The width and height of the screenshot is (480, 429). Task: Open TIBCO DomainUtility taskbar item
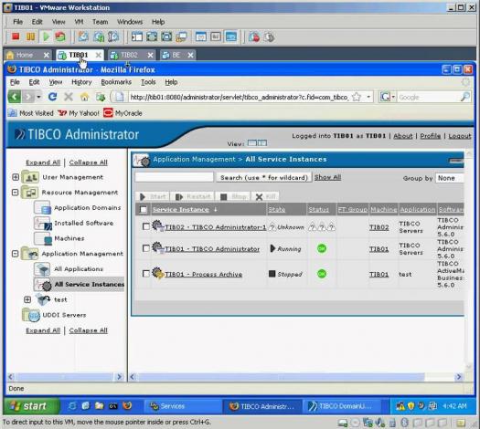click(x=342, y=406)
